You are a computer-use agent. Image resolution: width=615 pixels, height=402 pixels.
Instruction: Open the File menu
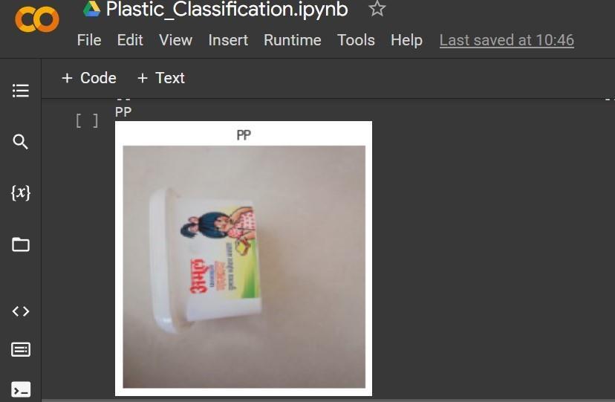click(89, 40)
